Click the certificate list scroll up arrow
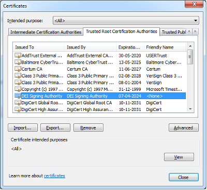This screenshot has height=190, width=207. click(x=190, y=46)
